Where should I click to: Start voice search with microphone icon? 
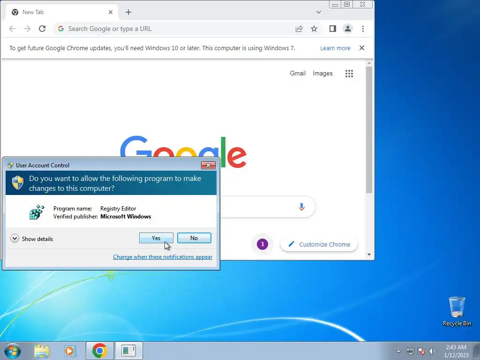tap(301, 207)
